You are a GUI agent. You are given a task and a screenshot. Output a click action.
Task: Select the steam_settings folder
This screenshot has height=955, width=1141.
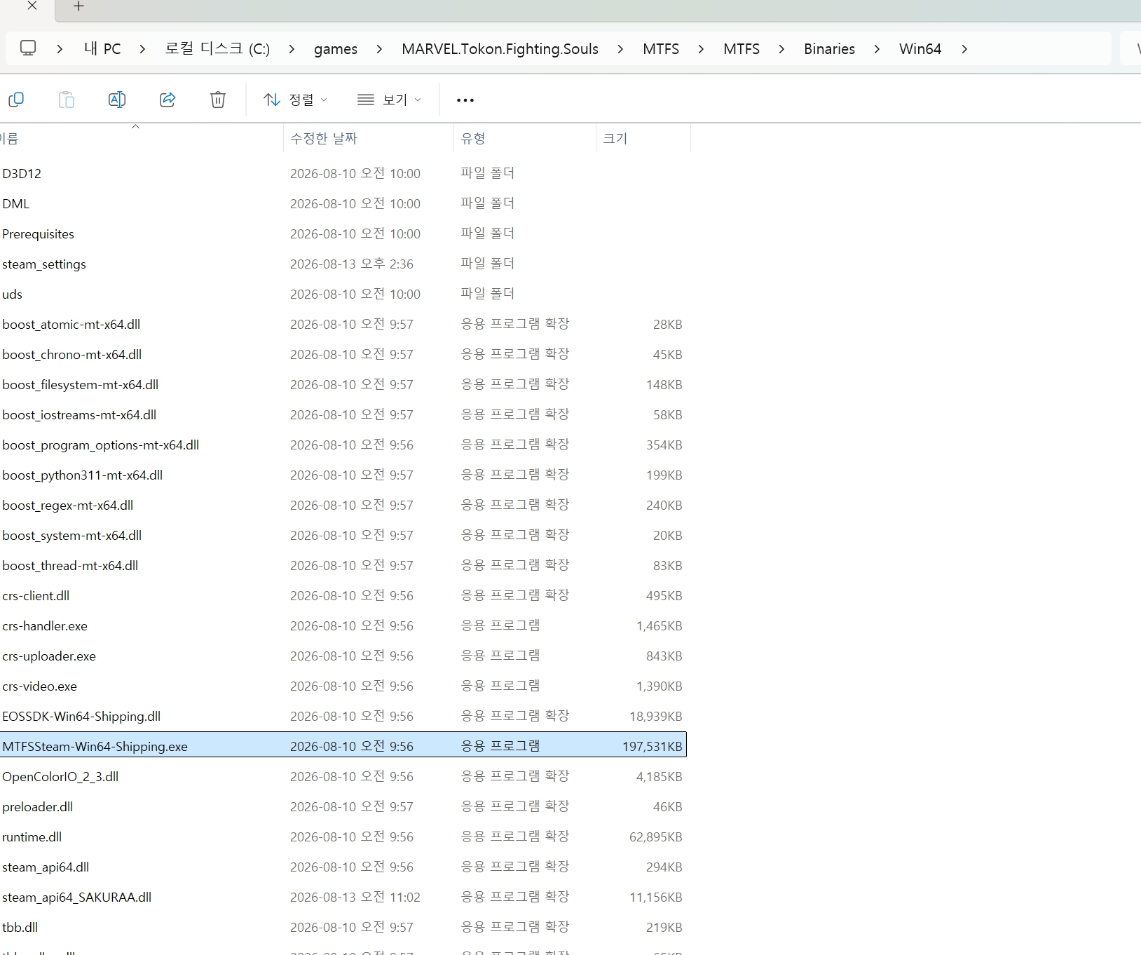(x=343, y=264)
